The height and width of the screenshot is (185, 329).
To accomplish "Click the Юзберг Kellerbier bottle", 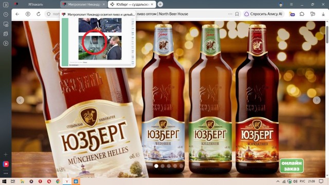I will [x=210, y=99].
